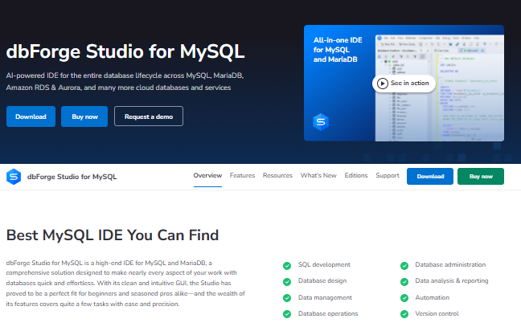Open the All-in-one IDE video thumbnail

coord(404,83)
